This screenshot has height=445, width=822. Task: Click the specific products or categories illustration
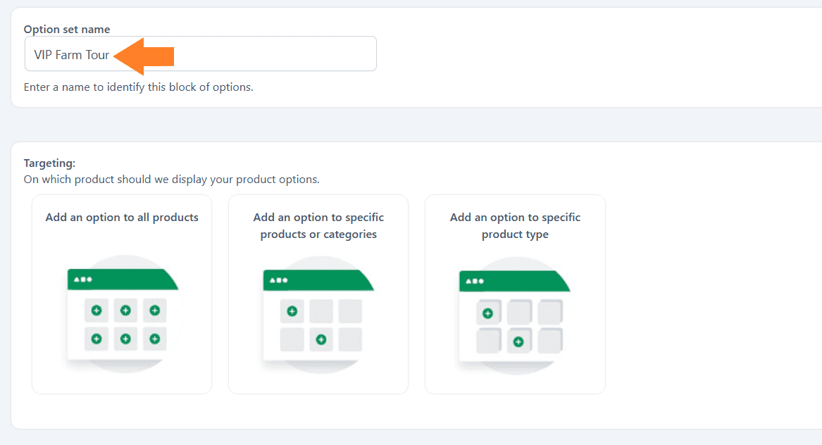[x=320, y=315]
